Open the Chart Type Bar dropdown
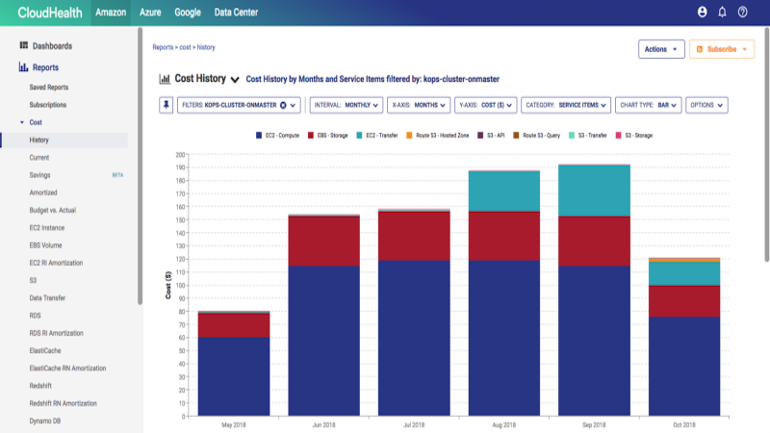This screenshot has width=770, height=433. point(648,105)
